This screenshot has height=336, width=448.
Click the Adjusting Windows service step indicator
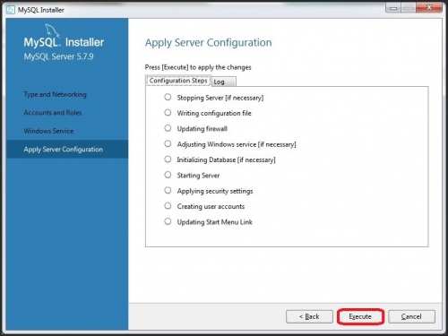pos(168,143)
